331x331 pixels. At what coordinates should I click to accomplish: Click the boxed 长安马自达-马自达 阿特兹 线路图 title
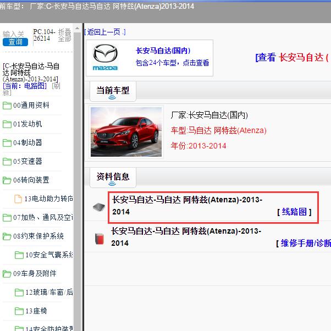187,206
